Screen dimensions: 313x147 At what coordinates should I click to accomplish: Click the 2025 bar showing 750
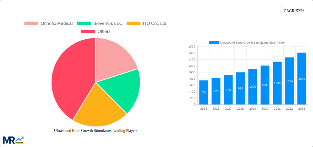(204, 92)
